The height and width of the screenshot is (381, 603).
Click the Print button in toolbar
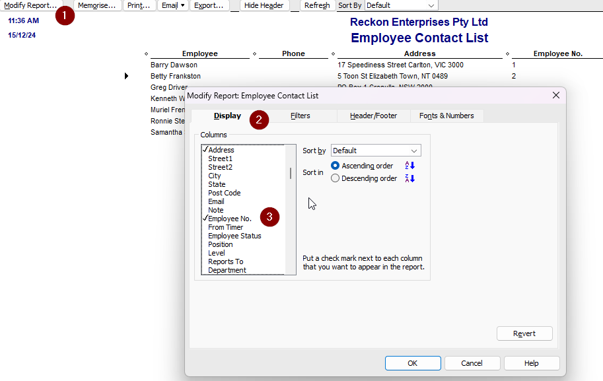(x=139, y=5)
